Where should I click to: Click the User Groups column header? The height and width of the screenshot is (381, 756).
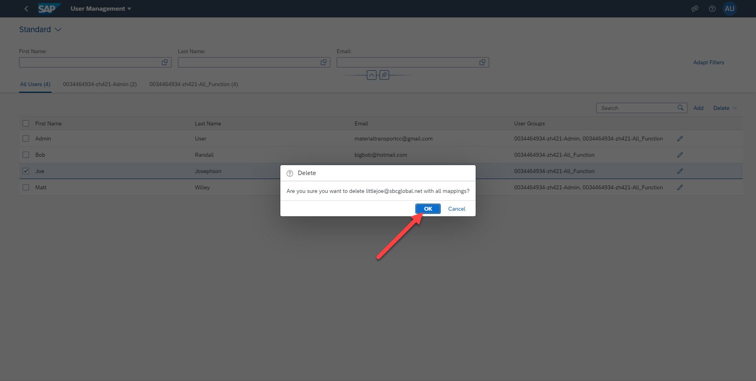[x=529, y=123]
